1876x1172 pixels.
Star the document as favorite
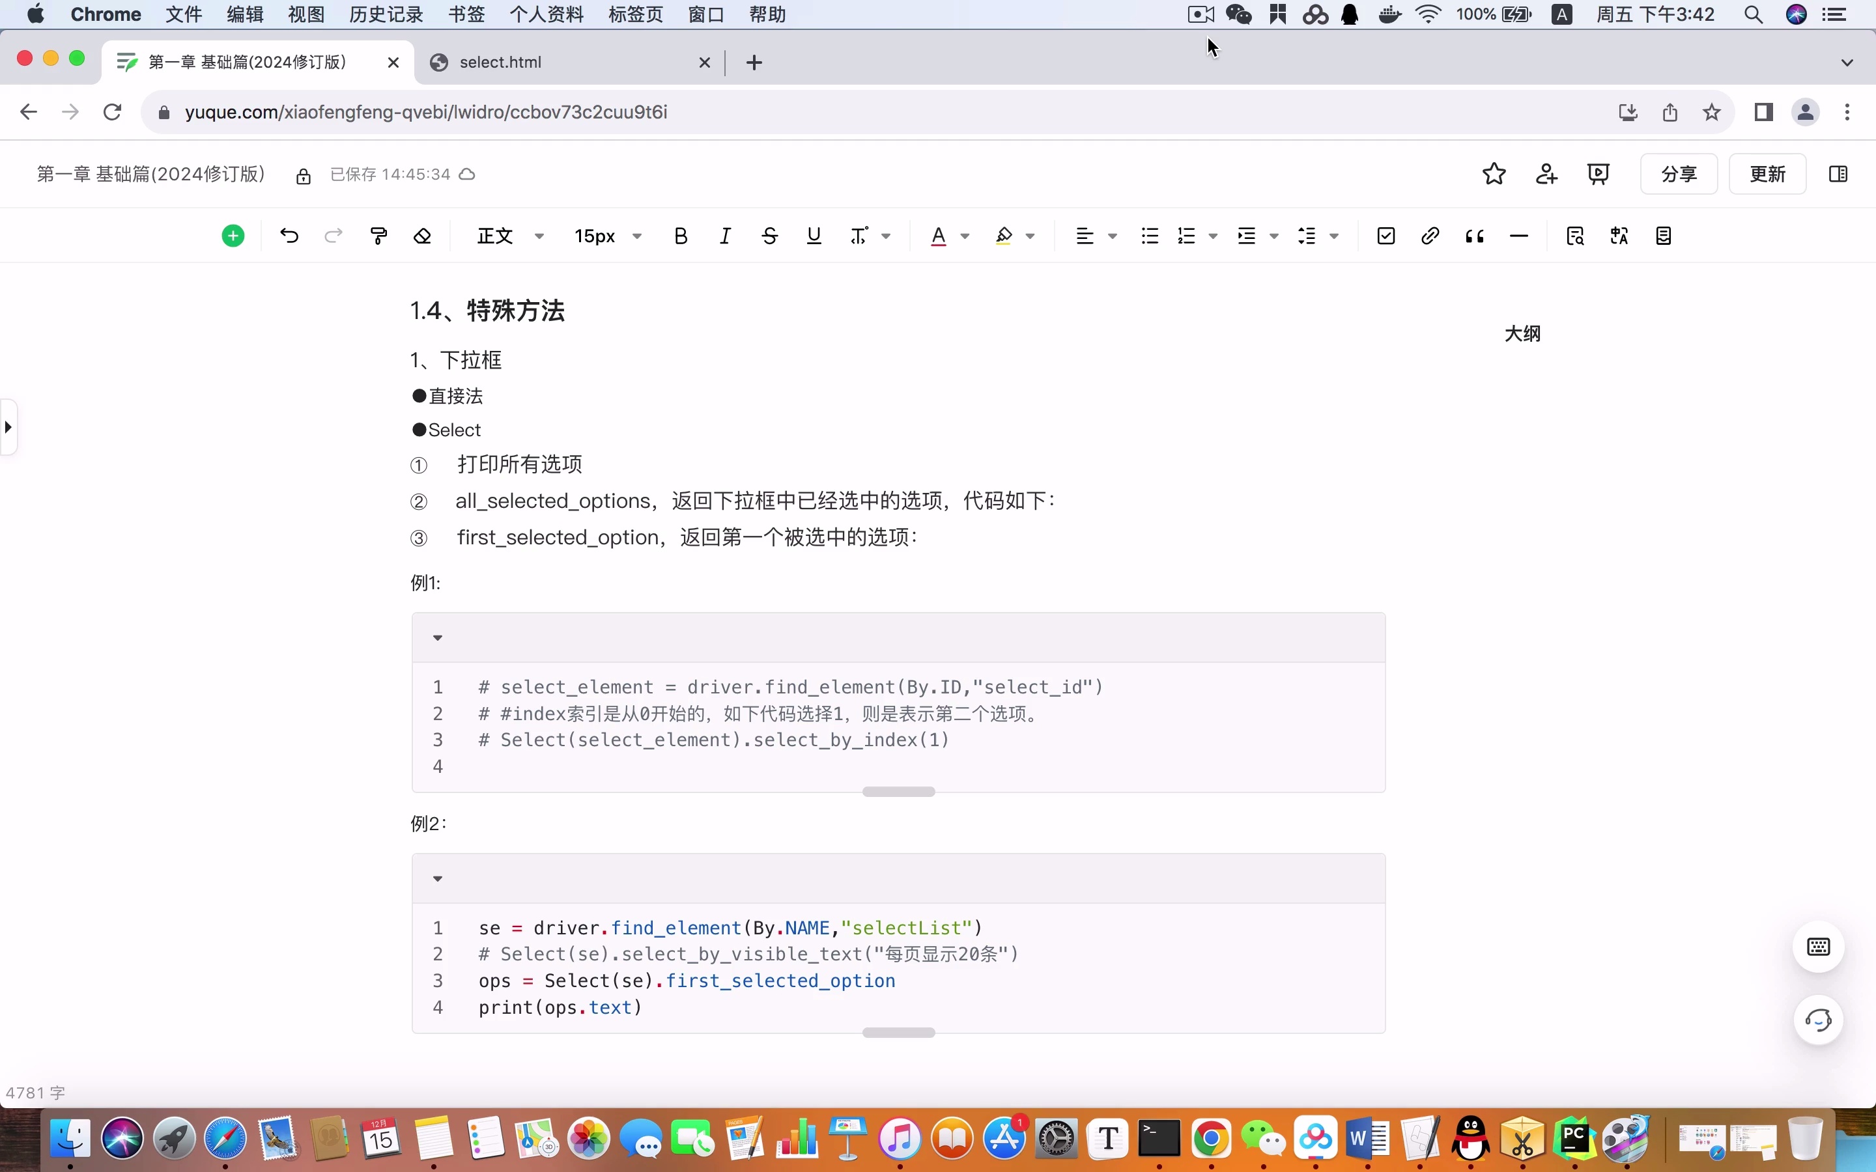pyautogui.click(x=1492, y=174)
